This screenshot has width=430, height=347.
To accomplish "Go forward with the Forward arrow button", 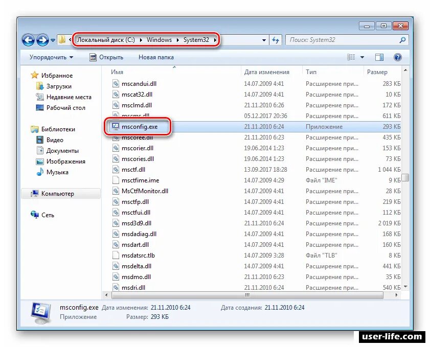I will click(42, 40).
